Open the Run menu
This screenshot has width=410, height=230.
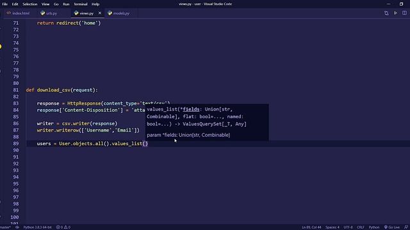click(66, 4)
